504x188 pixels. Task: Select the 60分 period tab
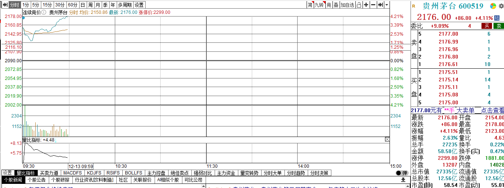(73, 5)
